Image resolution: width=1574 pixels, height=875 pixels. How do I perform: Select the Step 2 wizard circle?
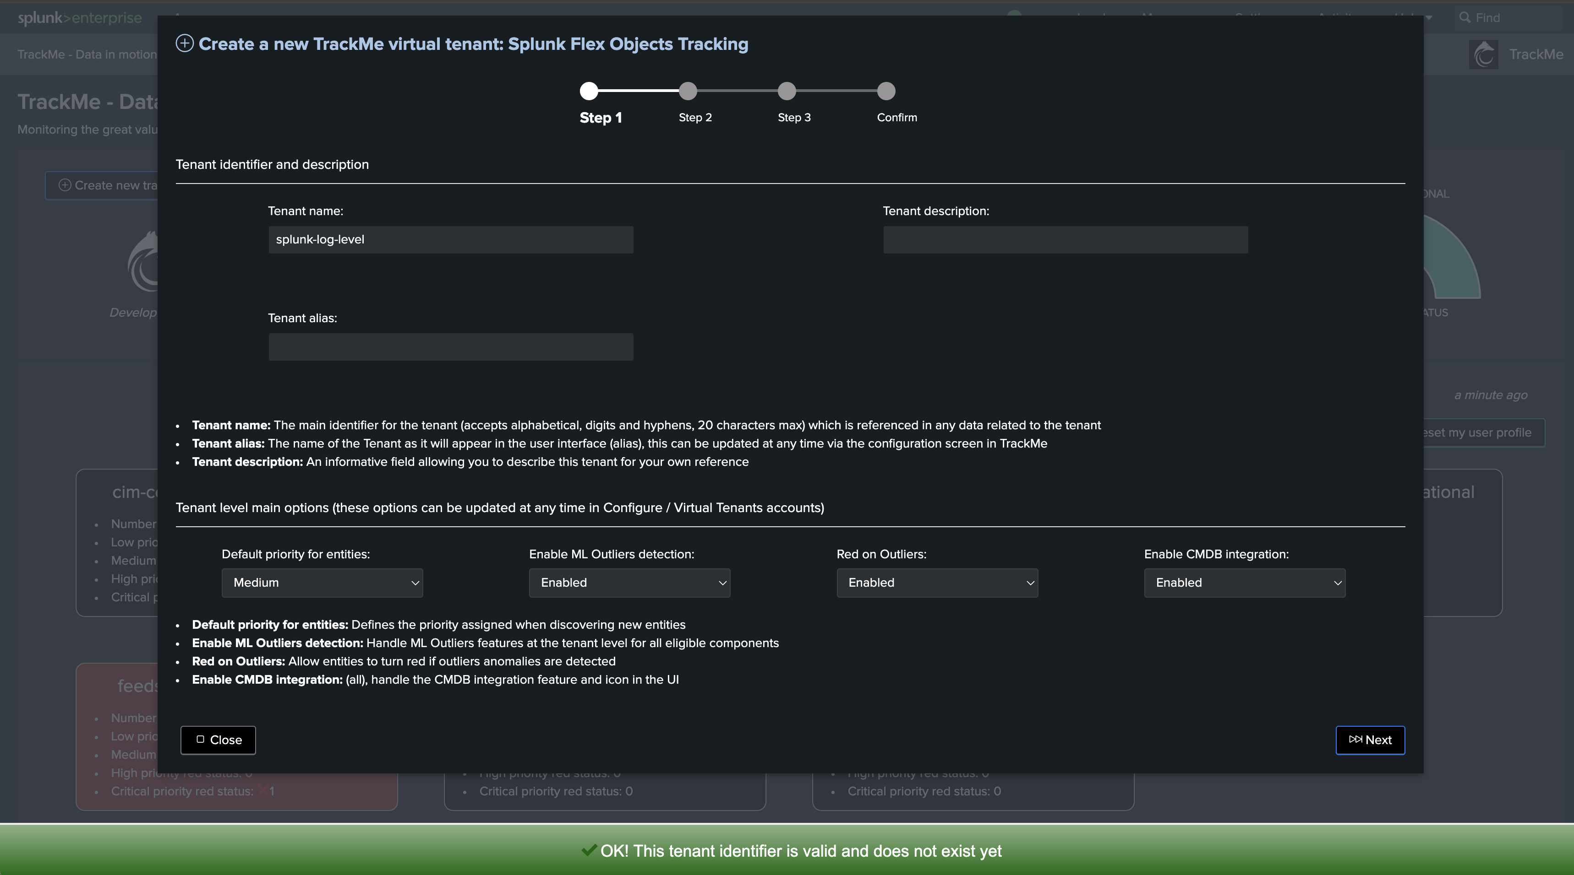[688, 91]
